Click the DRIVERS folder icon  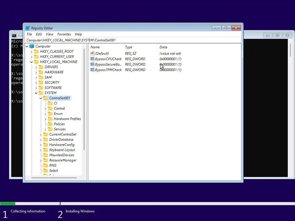[x=41, y=67]
